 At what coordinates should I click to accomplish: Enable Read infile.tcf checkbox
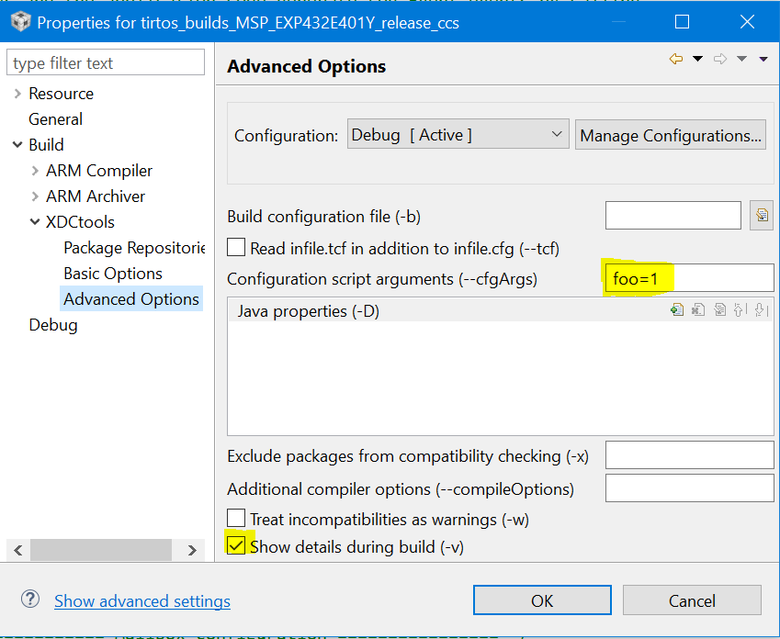pos(237,248)
